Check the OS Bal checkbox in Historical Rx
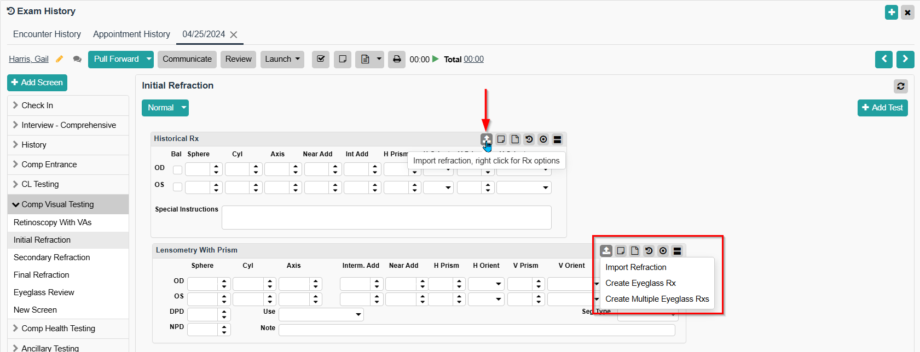920x352 pixels. click(177, 187)
